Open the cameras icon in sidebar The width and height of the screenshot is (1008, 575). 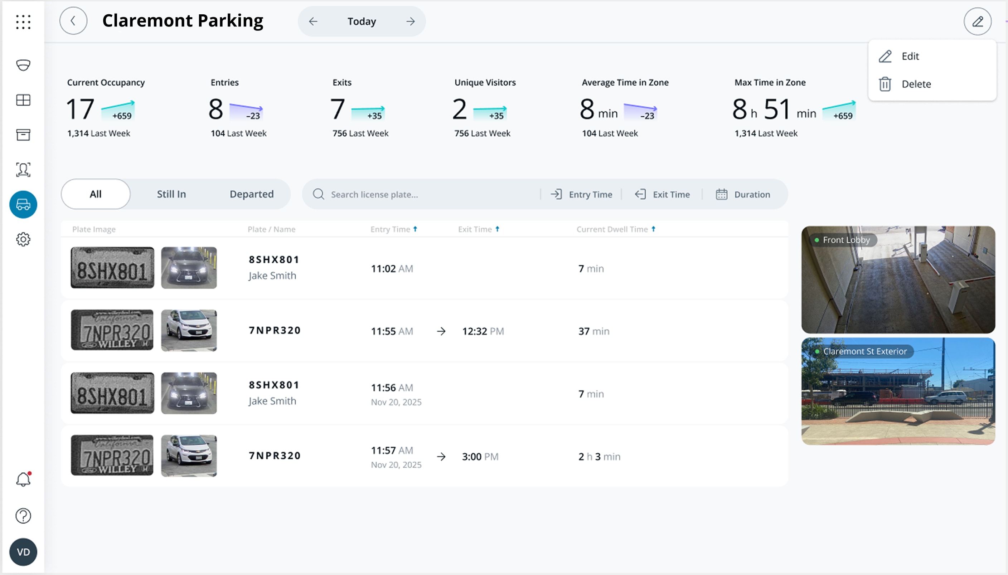coord(23,65)
